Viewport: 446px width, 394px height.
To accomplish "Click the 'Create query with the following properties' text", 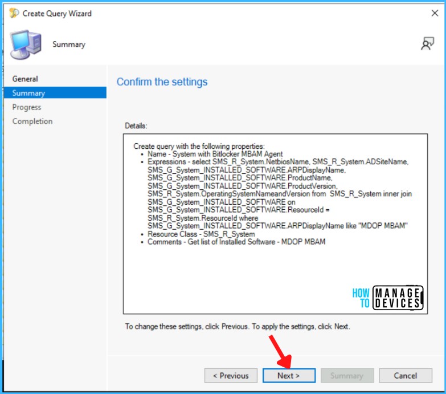I will 199,146.
